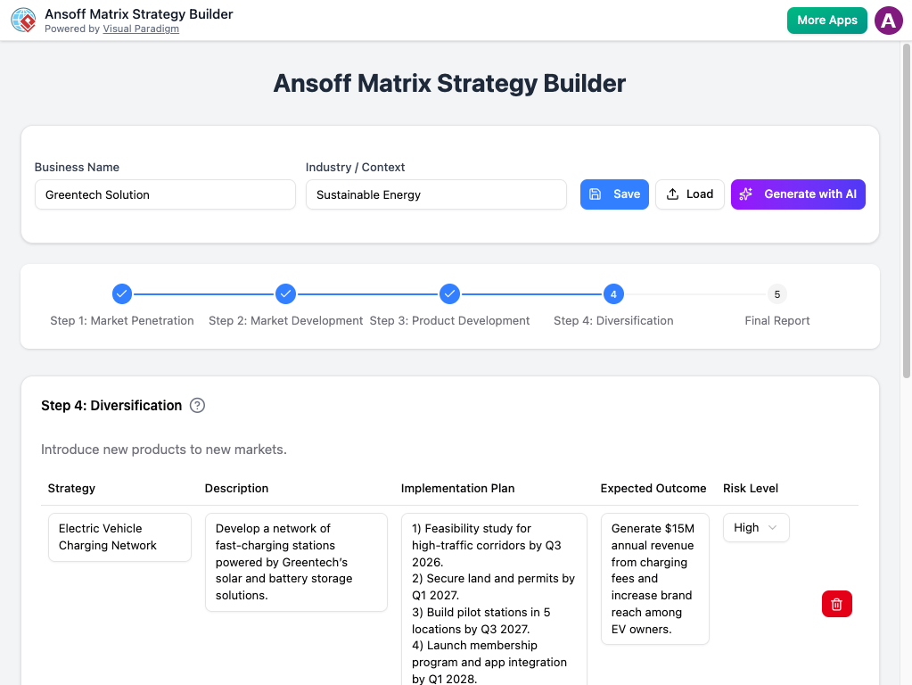Delete the strategy row using the red trash icon

tap(836, 604)
